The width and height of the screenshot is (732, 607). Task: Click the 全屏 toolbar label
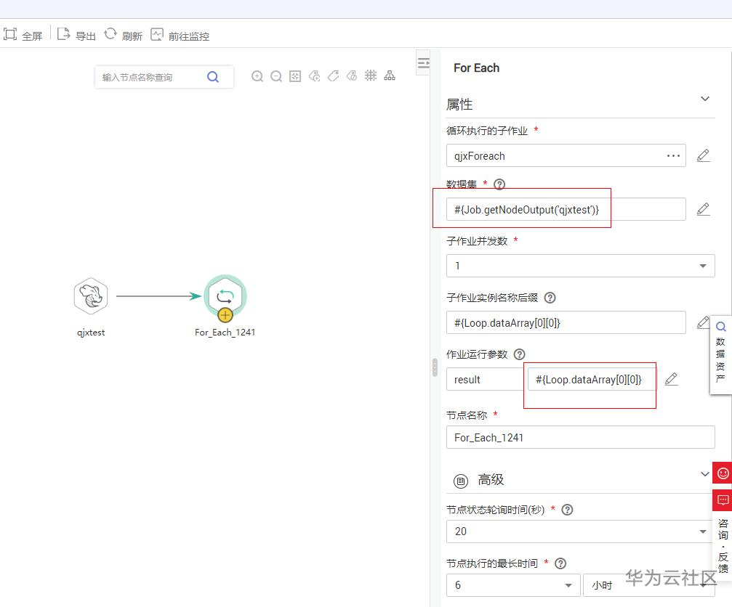[32, 36]
